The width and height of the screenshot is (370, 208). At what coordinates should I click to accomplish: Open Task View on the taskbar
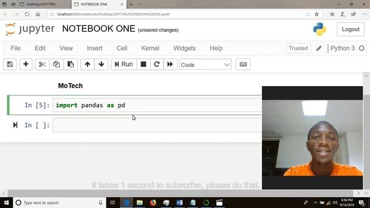click(x=113, y=203)
